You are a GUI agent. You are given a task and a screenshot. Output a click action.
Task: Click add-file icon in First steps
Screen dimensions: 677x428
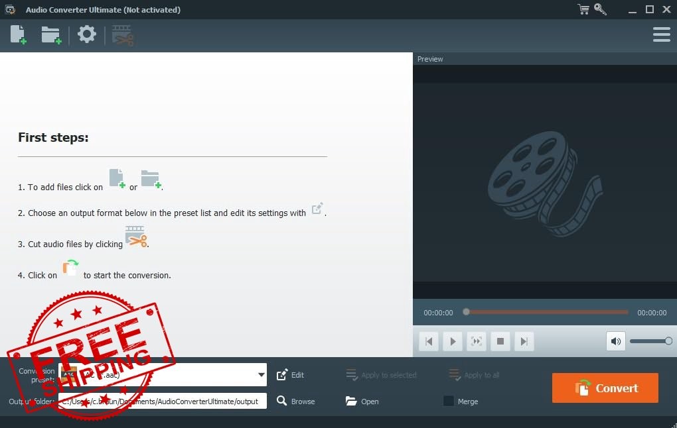(x=117, y=178)
